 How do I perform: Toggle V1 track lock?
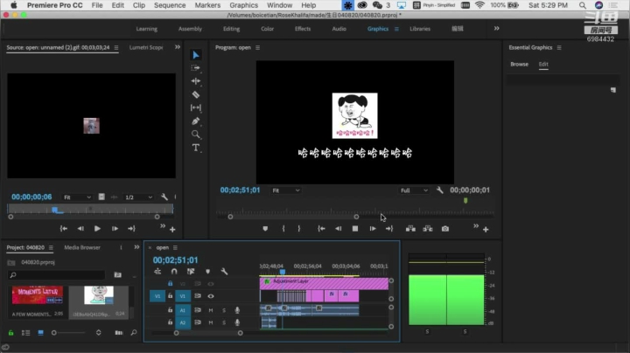[170, 296]
